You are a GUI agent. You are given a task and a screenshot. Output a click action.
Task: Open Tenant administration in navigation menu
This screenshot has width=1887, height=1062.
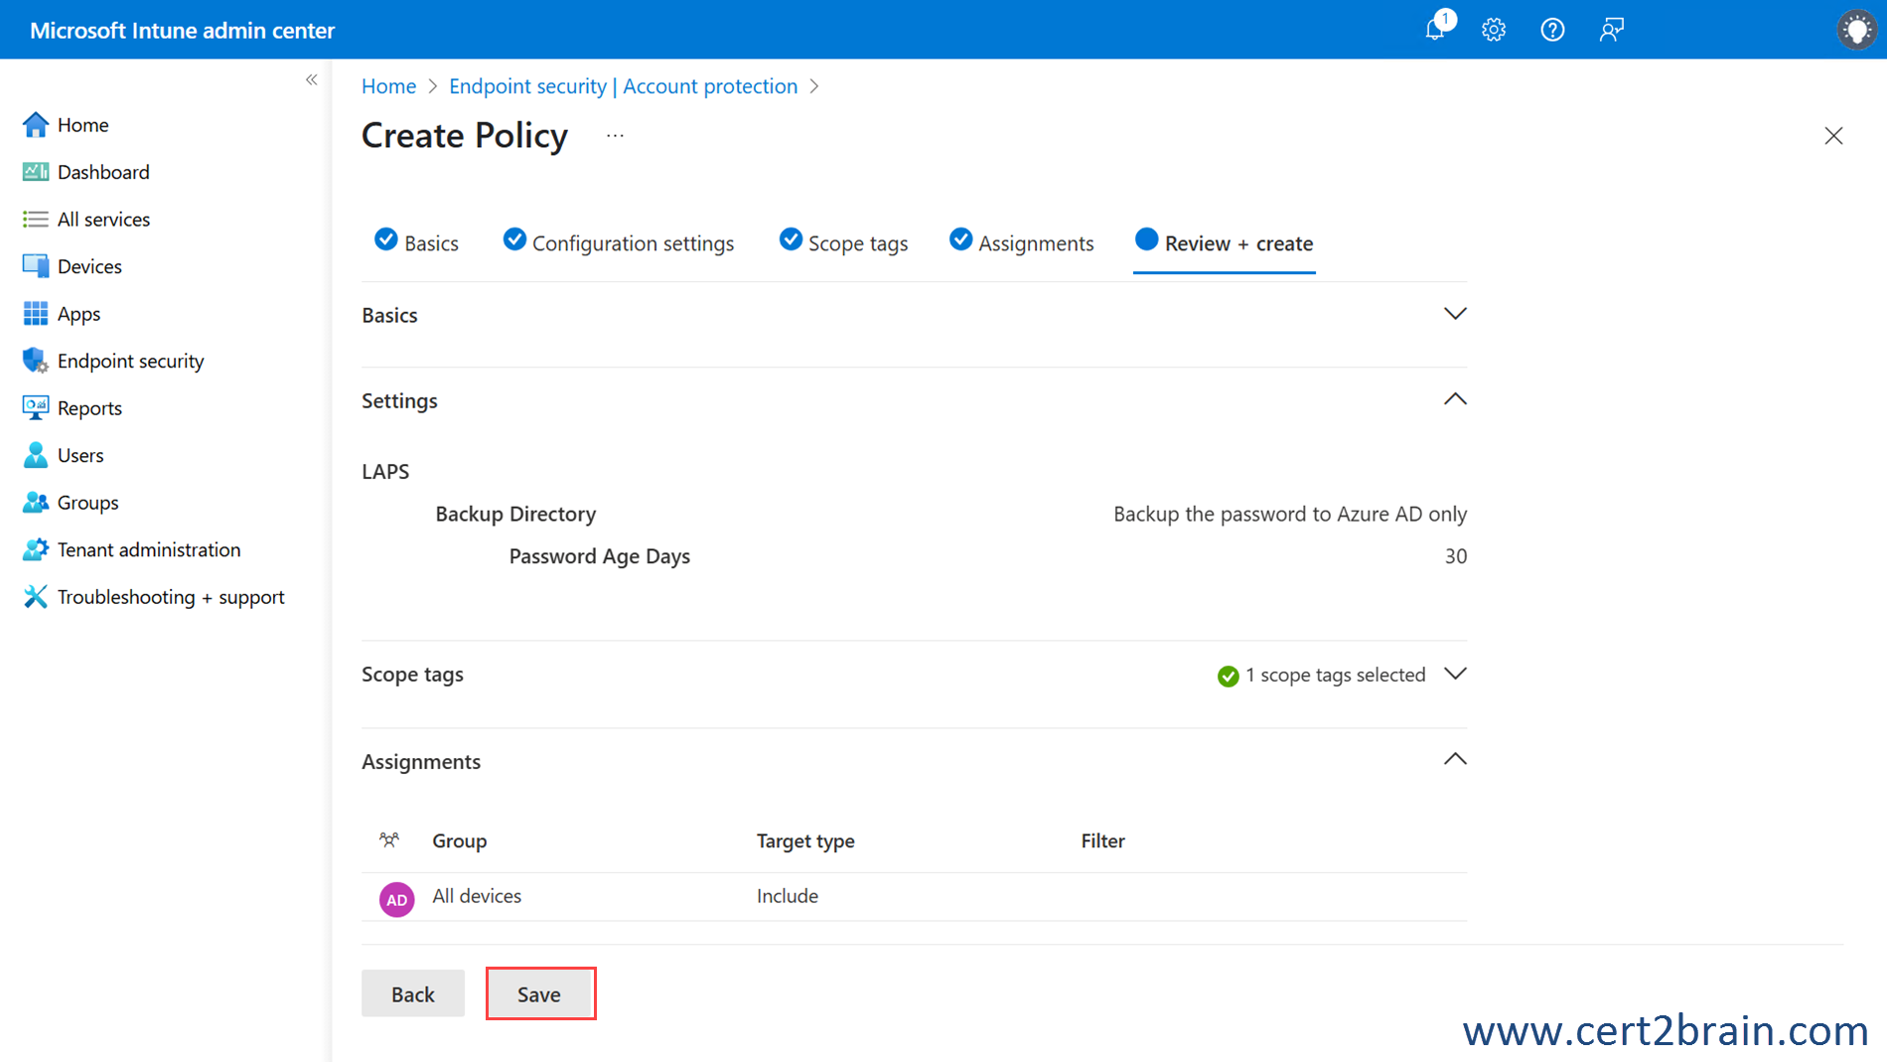(x=149, y=549)
